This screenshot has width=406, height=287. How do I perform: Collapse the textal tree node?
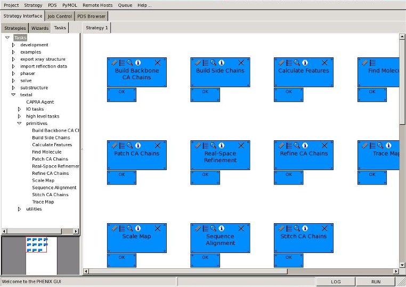14,95
